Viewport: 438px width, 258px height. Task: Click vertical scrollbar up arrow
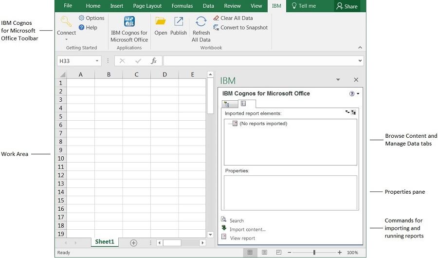[x=210, y=74]
